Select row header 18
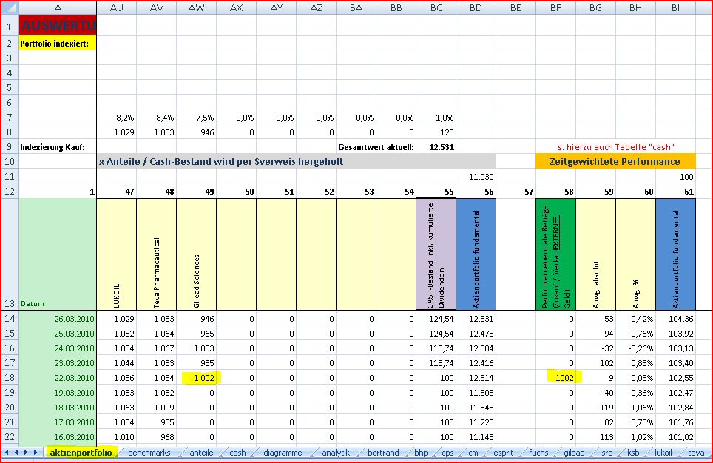713x463 pixels. tap(10, 376)
